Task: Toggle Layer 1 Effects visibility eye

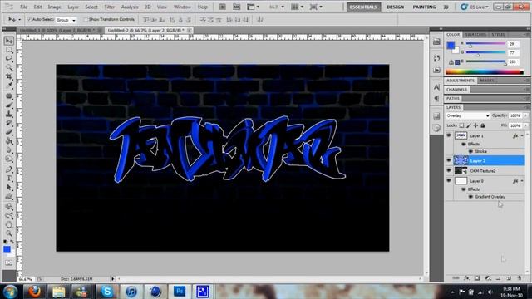Action: point(464,144)
